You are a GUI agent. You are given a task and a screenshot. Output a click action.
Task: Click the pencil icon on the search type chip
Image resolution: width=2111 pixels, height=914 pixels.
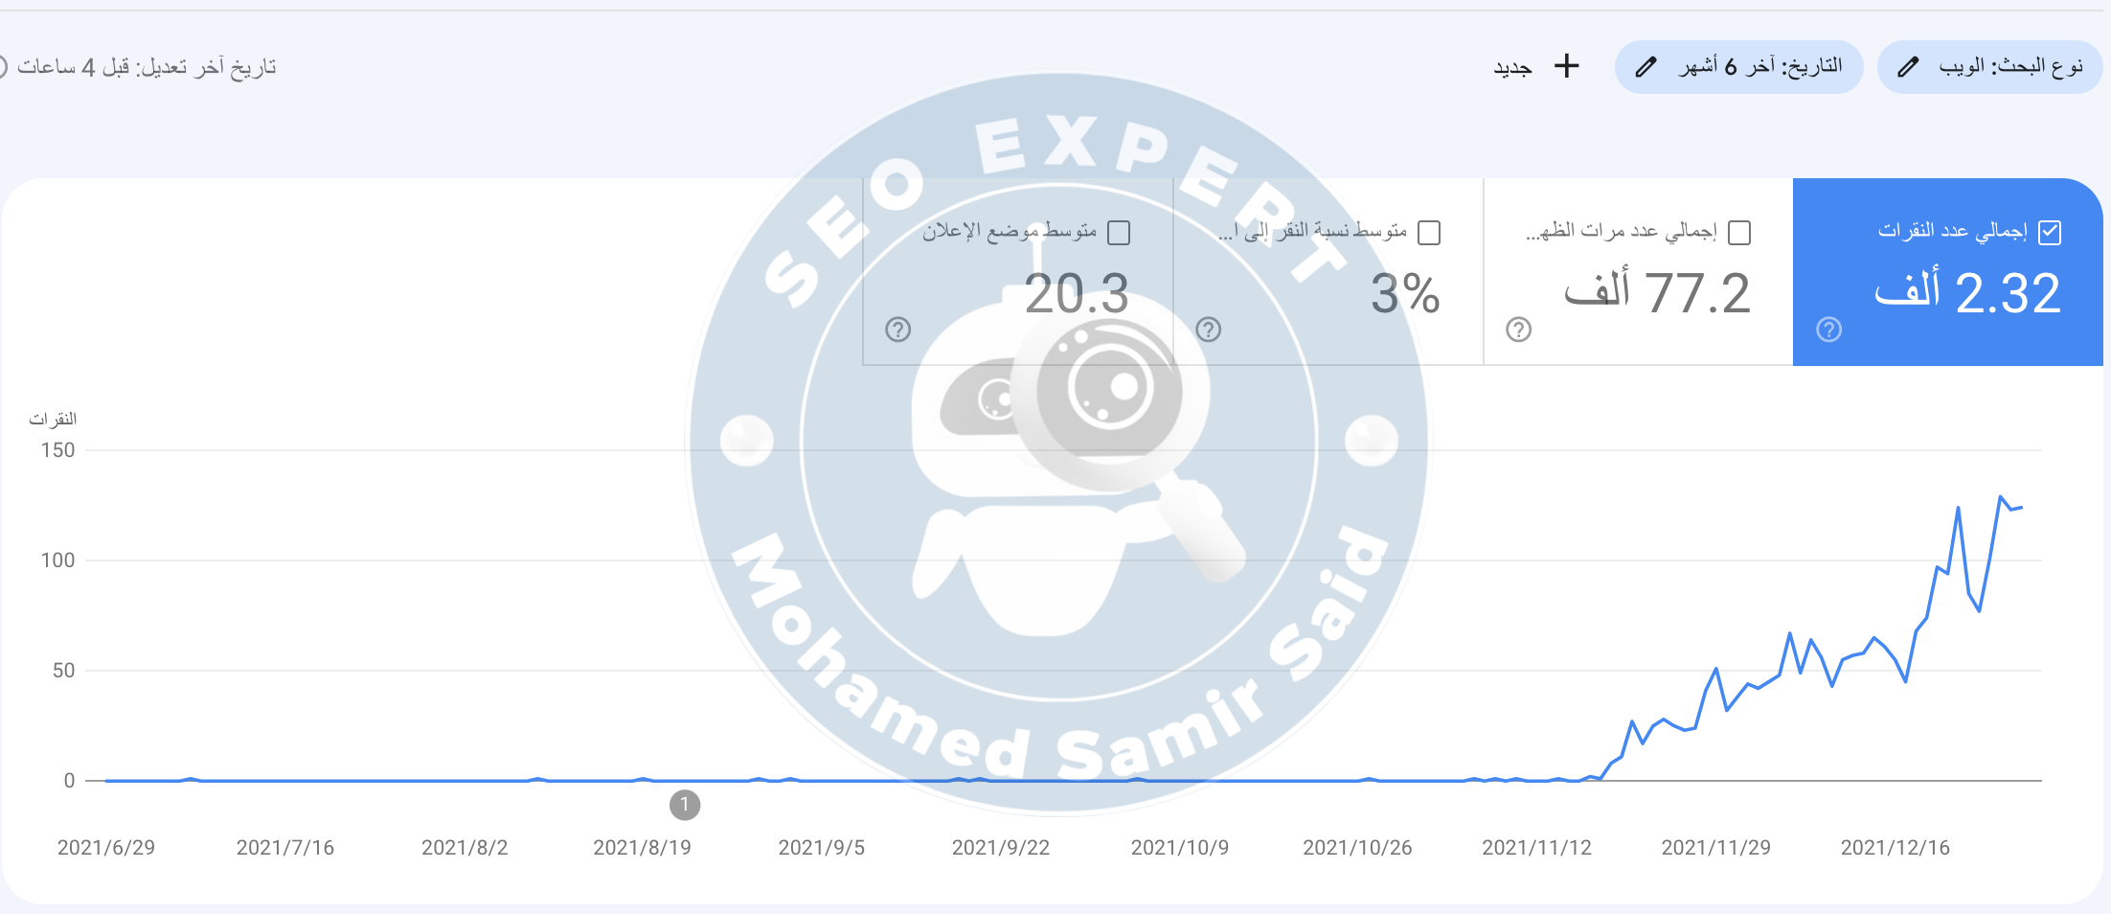1908,66
